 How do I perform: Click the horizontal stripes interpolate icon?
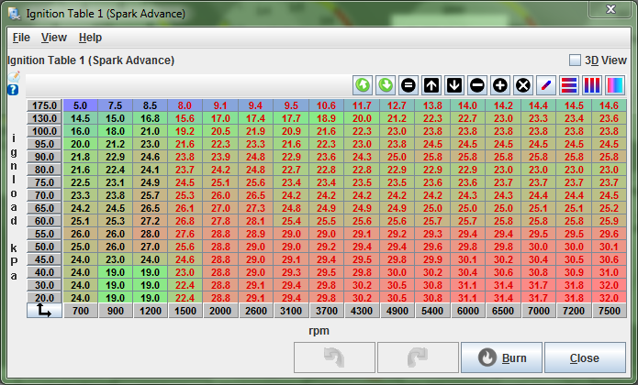click(x=569, y=85)
